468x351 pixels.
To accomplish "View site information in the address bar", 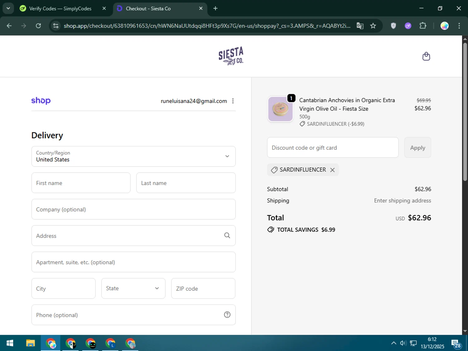I will [56, 26].
